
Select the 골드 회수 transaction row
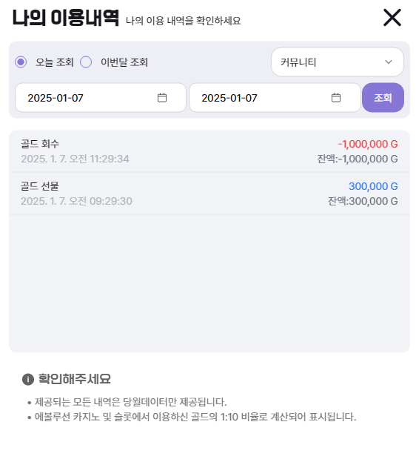209,151
